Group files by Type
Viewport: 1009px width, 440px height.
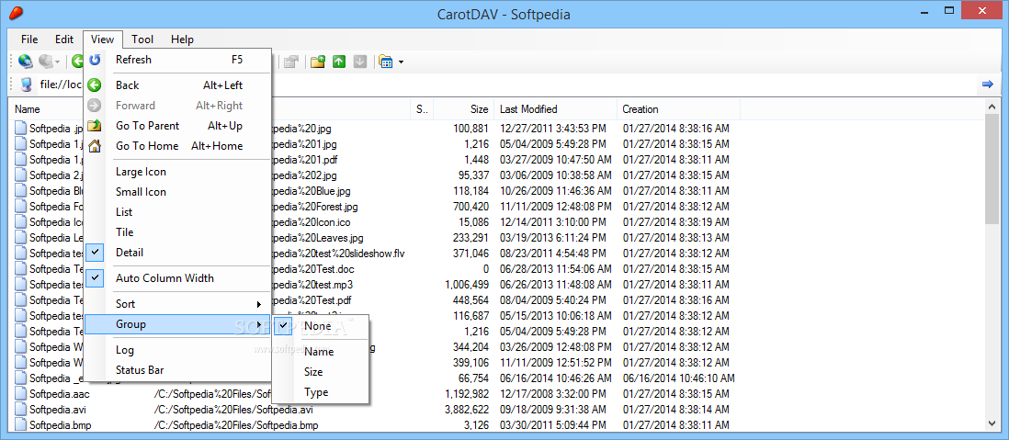tap(321, 391)
